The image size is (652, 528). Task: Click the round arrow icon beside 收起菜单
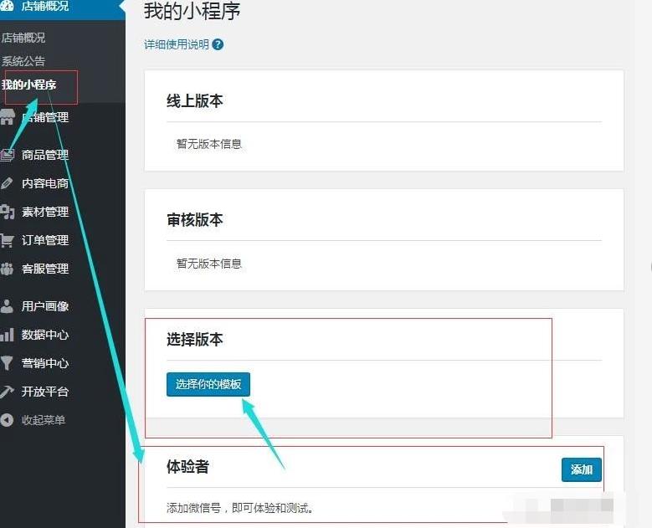point(8,420)
